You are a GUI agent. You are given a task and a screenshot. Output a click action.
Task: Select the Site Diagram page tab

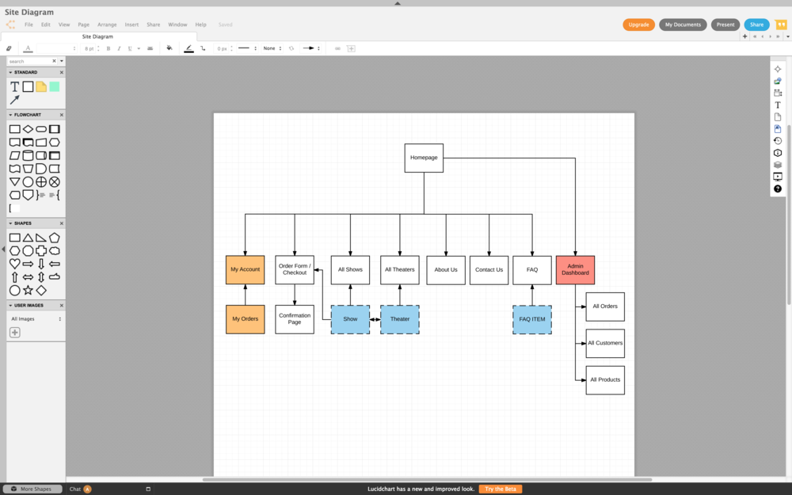click(97, 36)
